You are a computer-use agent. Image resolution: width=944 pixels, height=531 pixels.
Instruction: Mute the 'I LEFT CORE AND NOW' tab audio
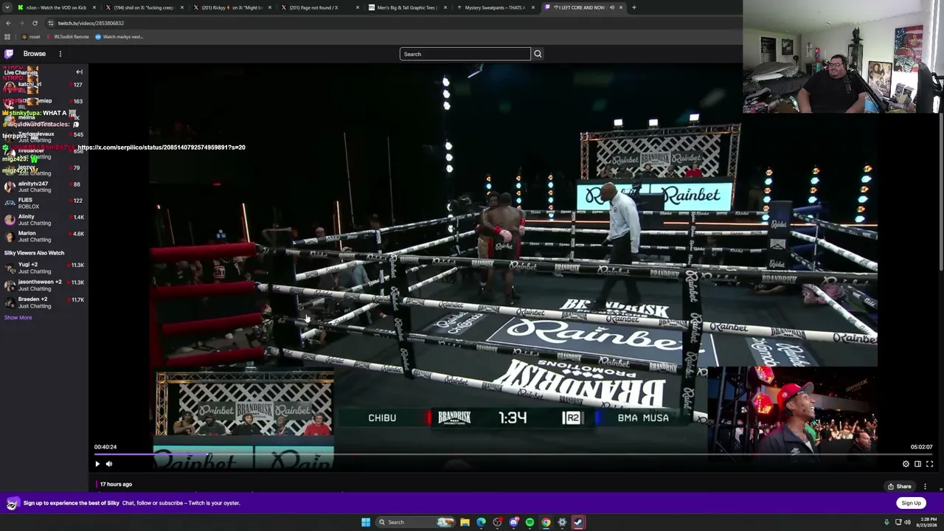611,7
